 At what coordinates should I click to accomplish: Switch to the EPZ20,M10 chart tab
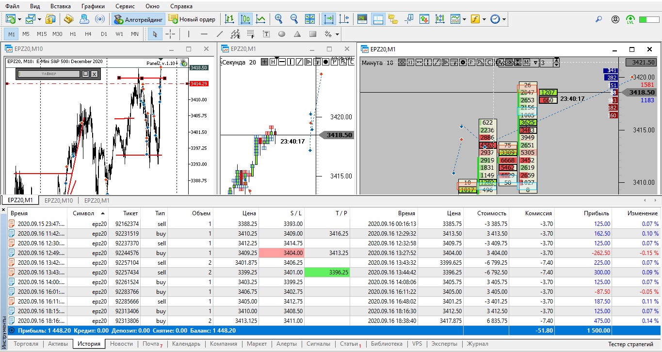coord(59,200)
